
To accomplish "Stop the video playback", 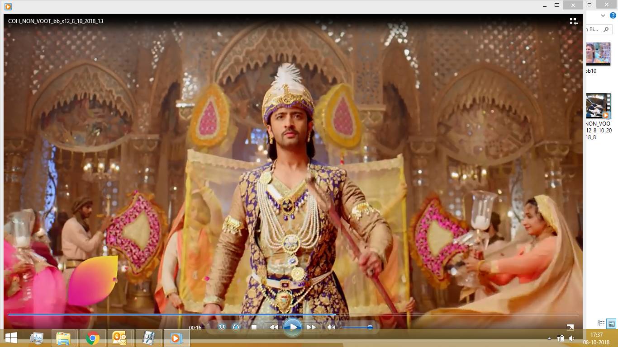I will pos(254,327).
